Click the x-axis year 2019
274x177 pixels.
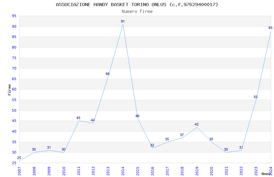pos(197,171)
